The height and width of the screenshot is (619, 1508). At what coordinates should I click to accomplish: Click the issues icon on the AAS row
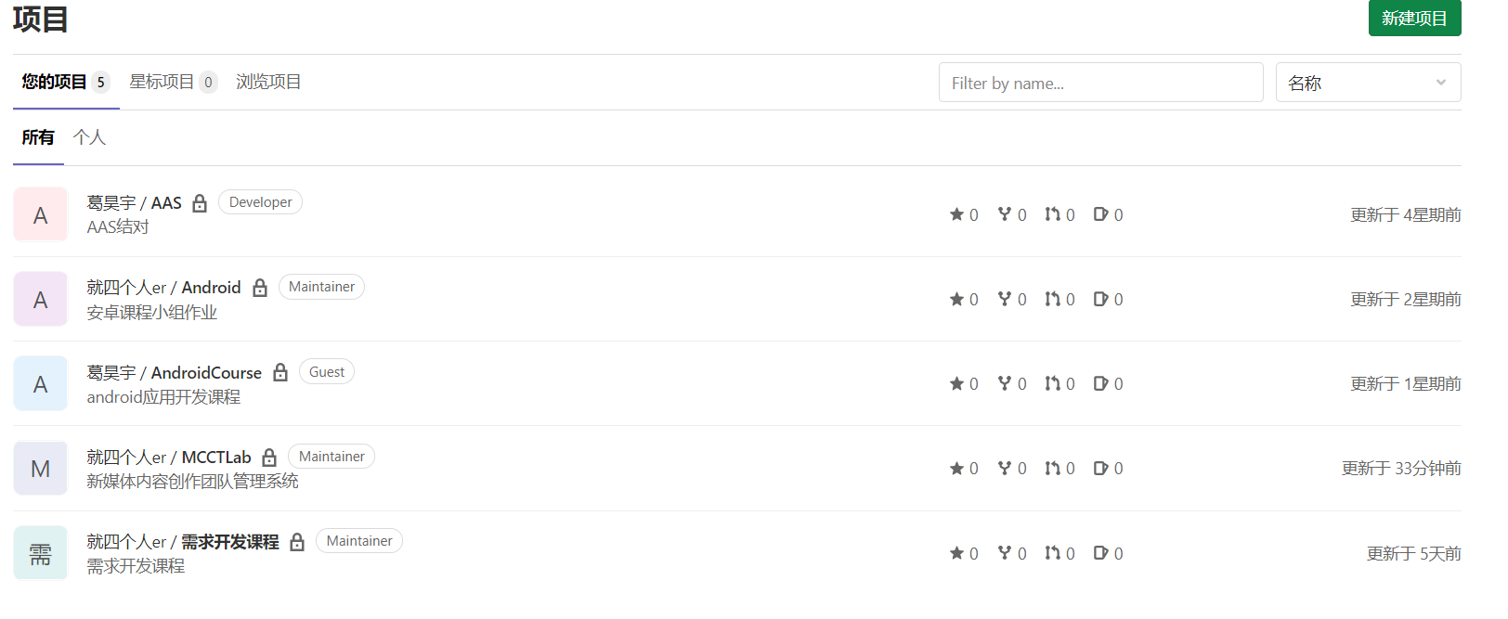point(1100,214)
